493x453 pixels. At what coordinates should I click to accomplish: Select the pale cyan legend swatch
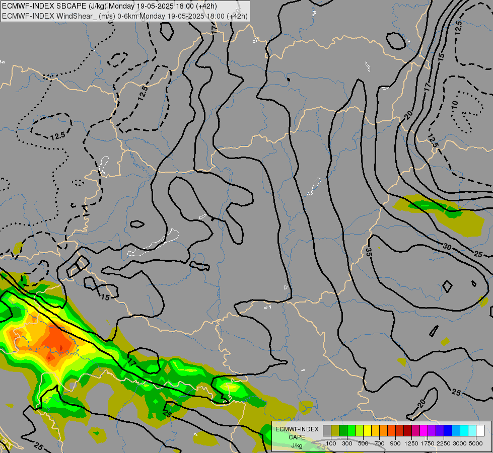[472, 431]
